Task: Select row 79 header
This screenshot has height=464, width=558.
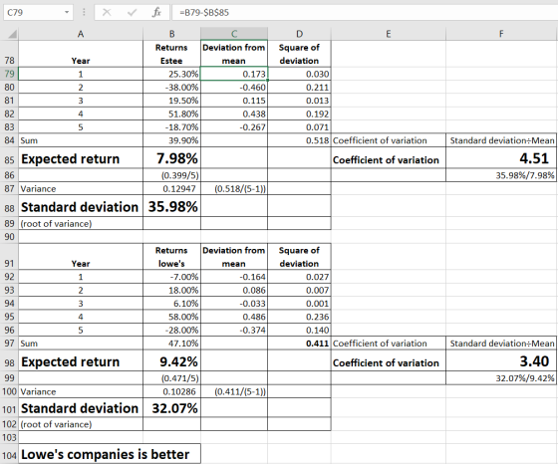Action: pyautogui.click(x=9, y=74)
